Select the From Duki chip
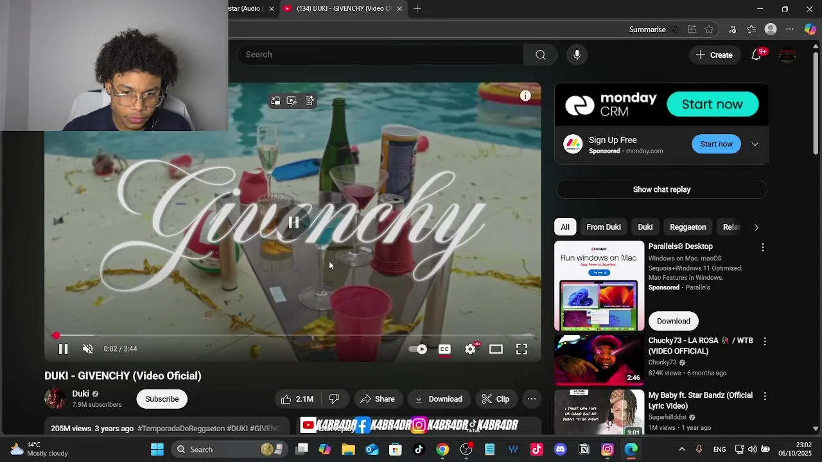 tap(604, 227)
